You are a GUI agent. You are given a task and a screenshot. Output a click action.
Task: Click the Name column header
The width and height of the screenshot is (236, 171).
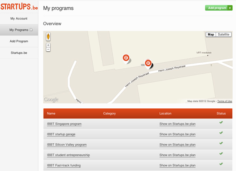tap(51, 114)
